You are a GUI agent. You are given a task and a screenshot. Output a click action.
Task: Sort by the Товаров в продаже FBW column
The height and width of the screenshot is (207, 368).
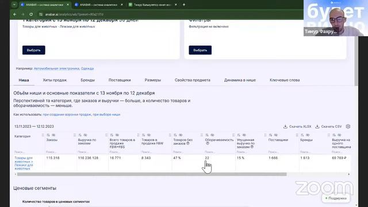(143, 135)
